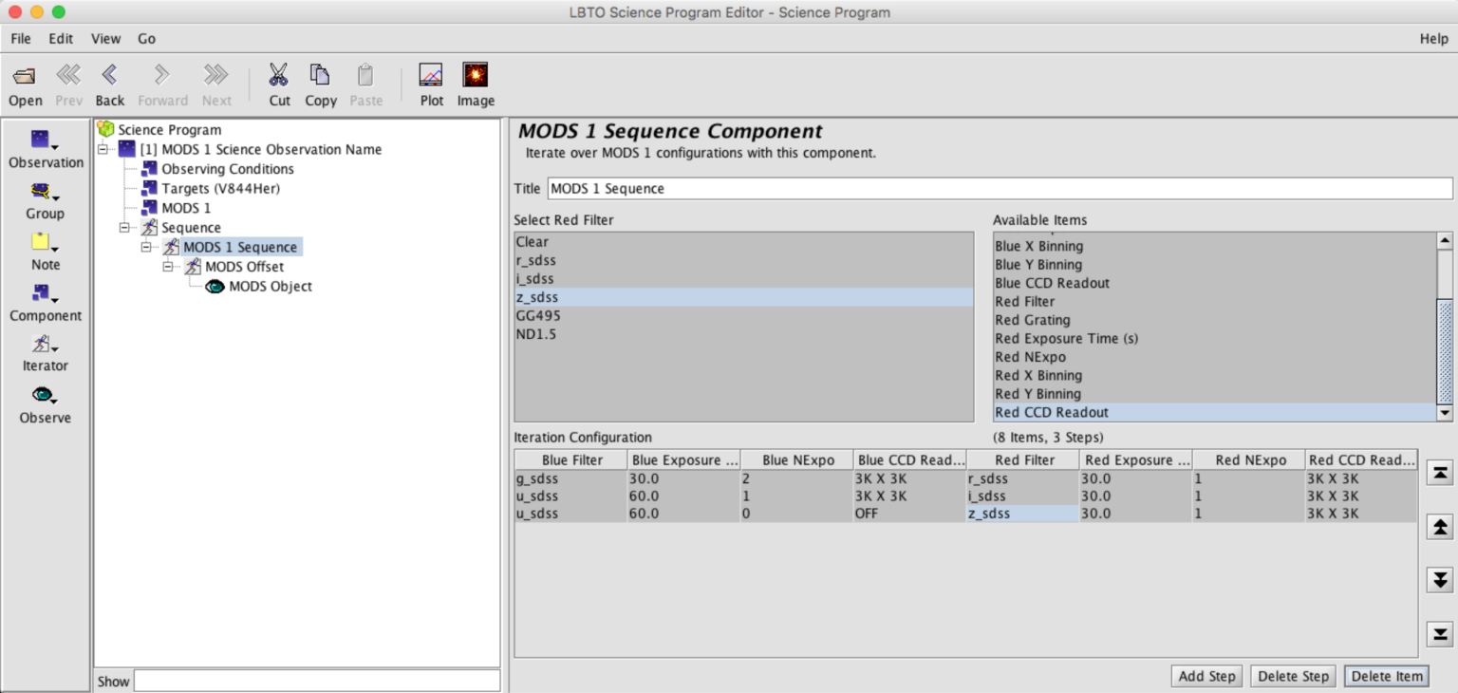Screen dimensions: 1458x693
Task: Select i_sdss in red filter list
Action: tap(743, 279)
